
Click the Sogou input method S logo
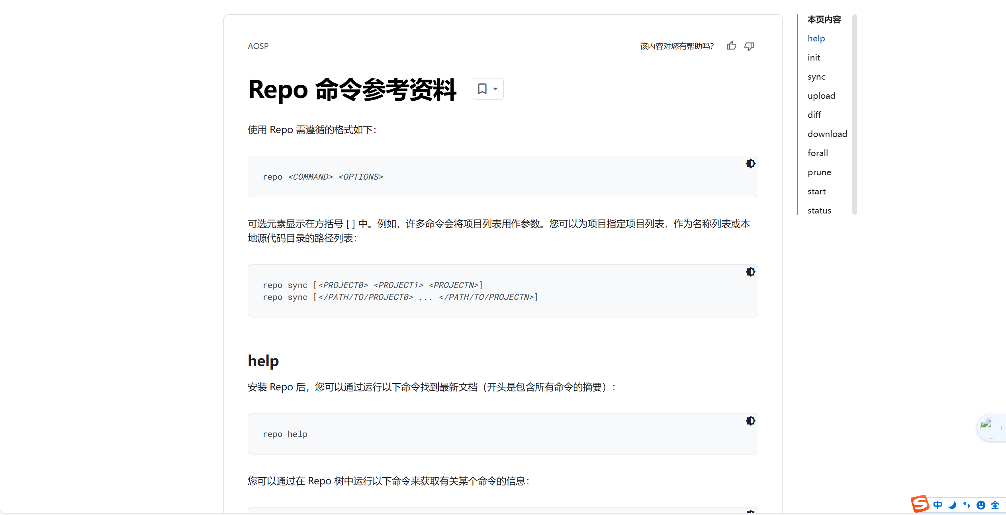[920, 504]
